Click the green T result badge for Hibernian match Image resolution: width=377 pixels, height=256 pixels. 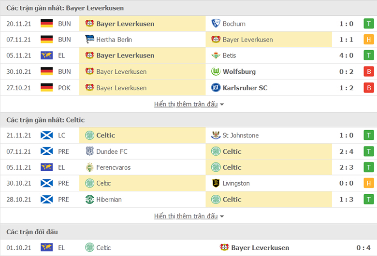[369, 200]
